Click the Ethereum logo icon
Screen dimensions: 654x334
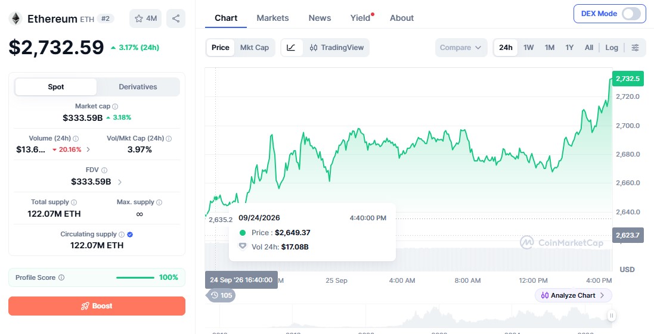(16, 18)
